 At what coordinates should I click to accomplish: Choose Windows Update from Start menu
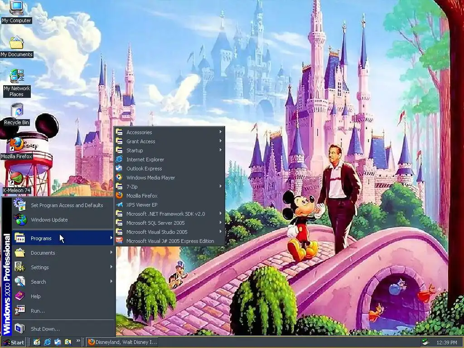(x=63, y=220)
